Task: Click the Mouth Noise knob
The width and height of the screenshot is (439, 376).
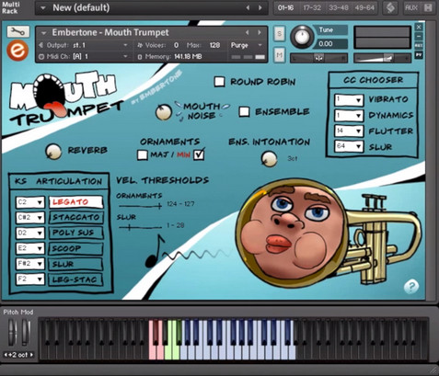Action: 163,112
